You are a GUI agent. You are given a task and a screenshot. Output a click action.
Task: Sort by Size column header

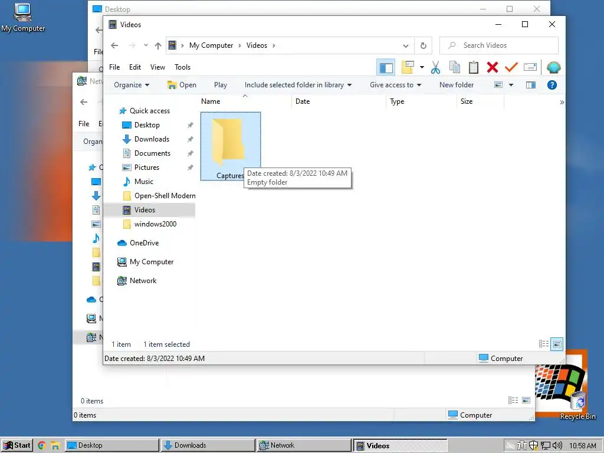481,101
